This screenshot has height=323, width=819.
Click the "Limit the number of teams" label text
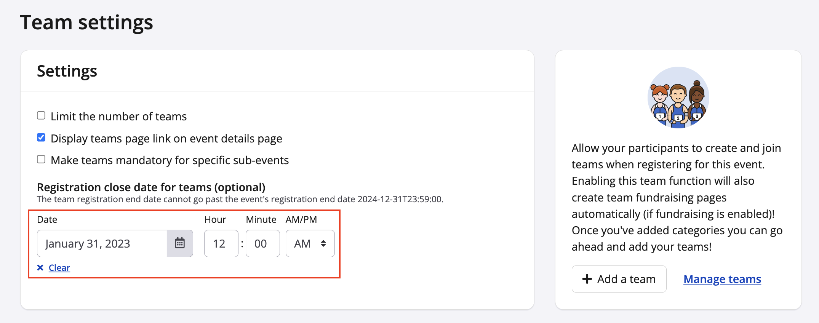click(118, 117)
